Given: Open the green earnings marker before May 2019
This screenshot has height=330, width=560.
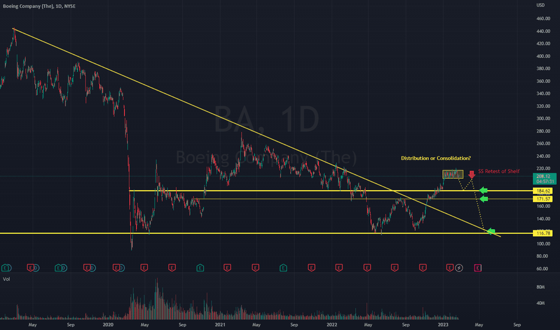Looking at the screenshot, I should tap(5, 268).
